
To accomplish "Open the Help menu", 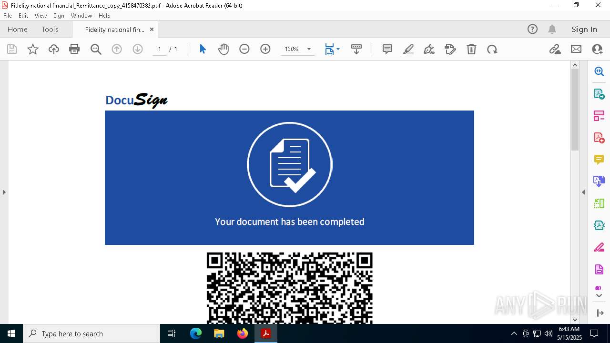I will tap(104, 16).
